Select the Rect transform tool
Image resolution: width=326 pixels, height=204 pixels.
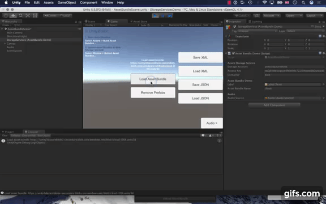[35, 16]
